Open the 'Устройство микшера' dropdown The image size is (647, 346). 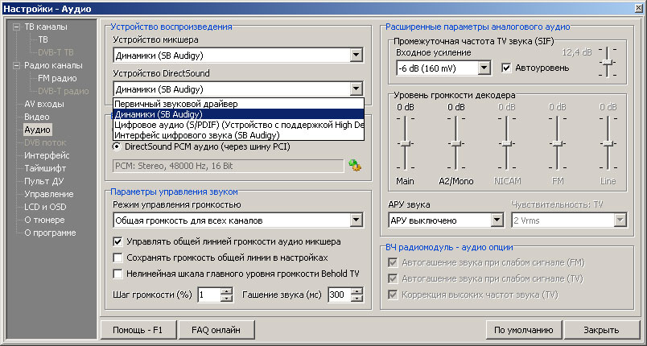tap(356, 56)
